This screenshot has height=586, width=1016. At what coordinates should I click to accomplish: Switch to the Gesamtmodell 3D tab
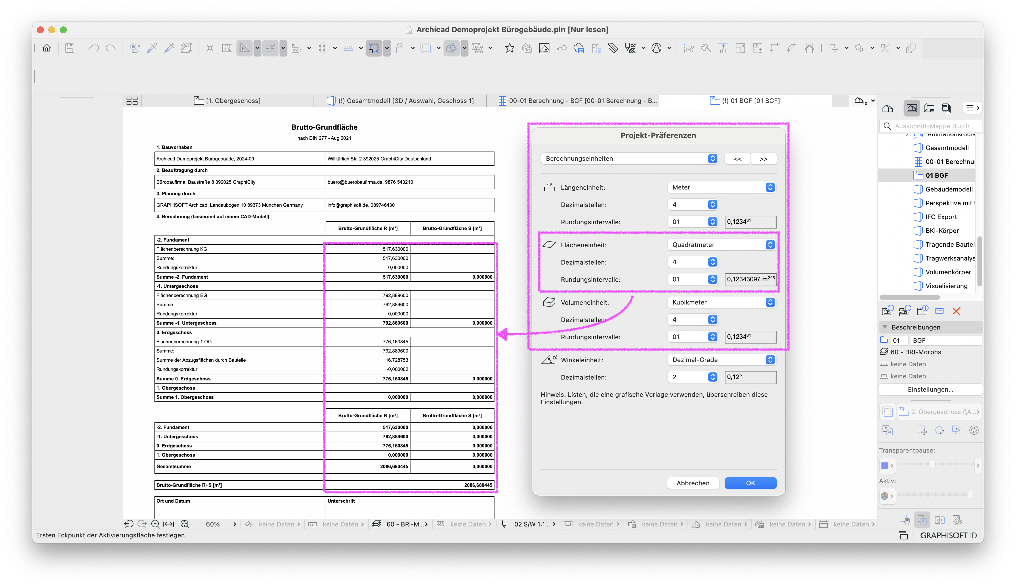(400, 101)
